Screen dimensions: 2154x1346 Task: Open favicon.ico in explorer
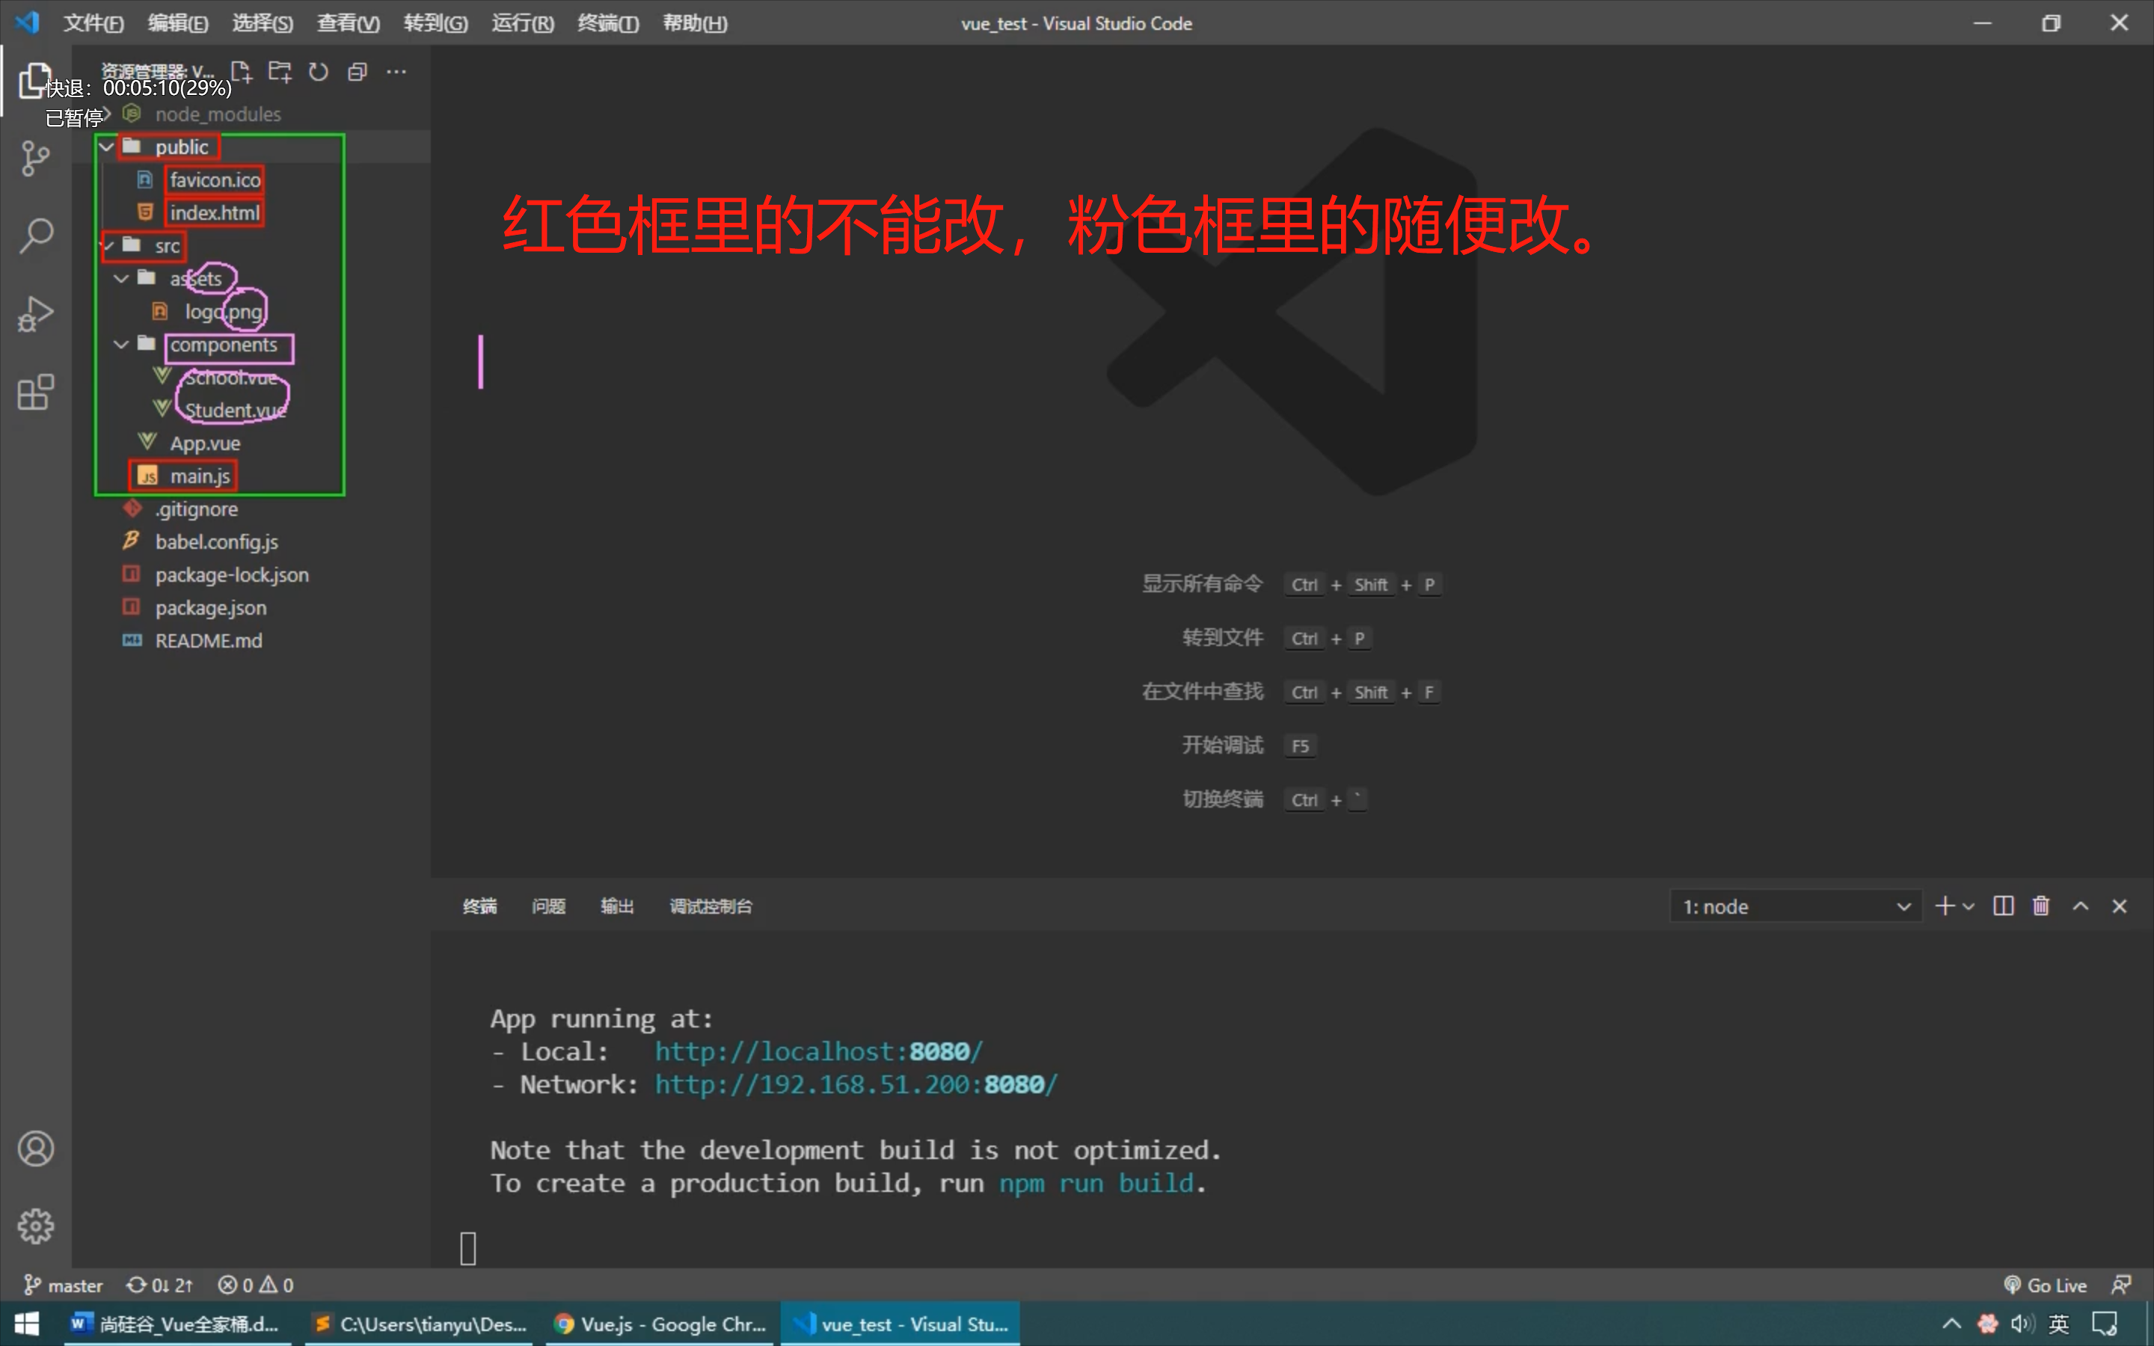pyautogui.click(x=215, y=179)
